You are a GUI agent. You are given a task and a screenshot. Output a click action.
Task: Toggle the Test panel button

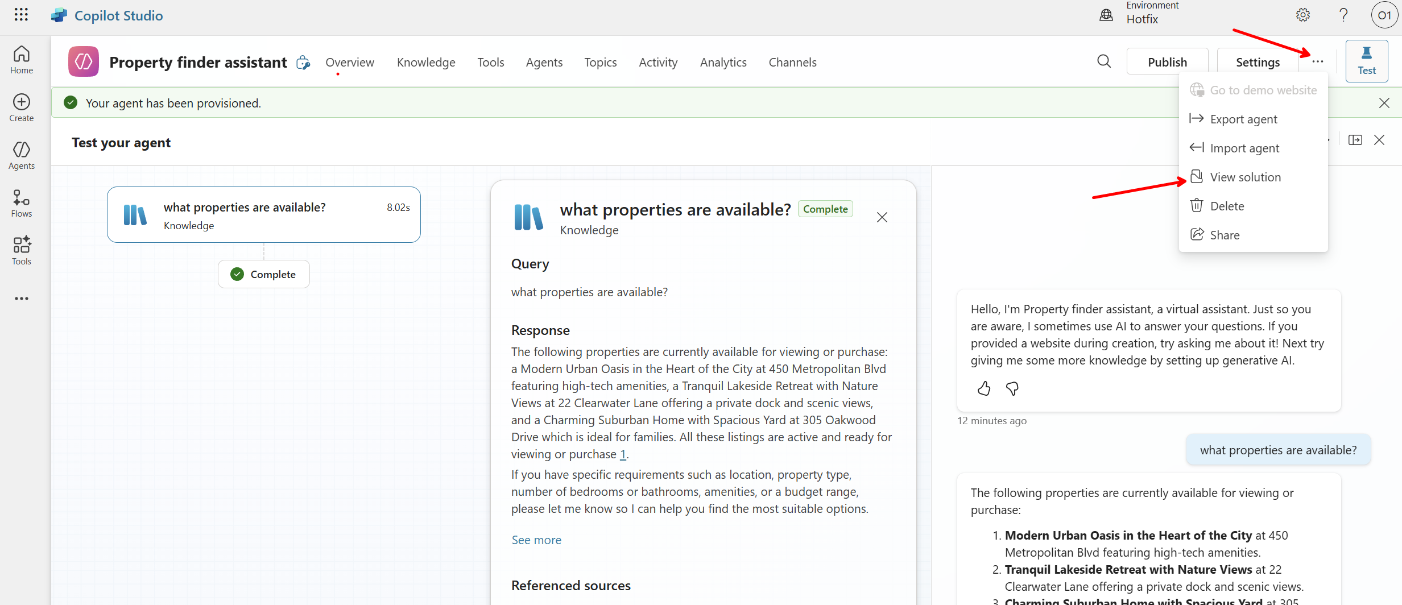click(x=1366, y=61)
